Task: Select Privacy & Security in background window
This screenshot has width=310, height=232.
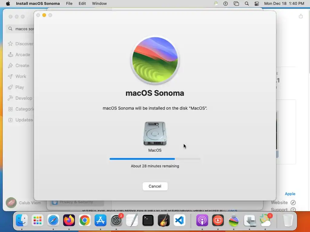Action: [77, 202]
